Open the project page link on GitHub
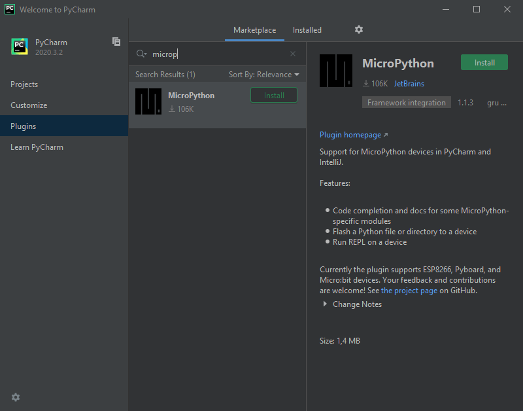Screen dimensions: 523x411 pos(409,291)
